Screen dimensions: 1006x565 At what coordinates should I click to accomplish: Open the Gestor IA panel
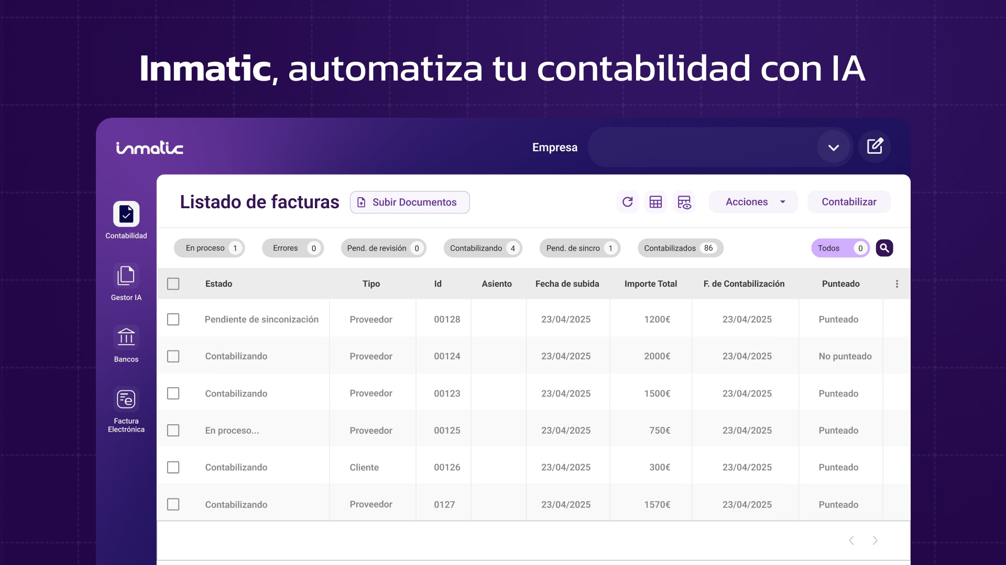(x=125, y=281)
